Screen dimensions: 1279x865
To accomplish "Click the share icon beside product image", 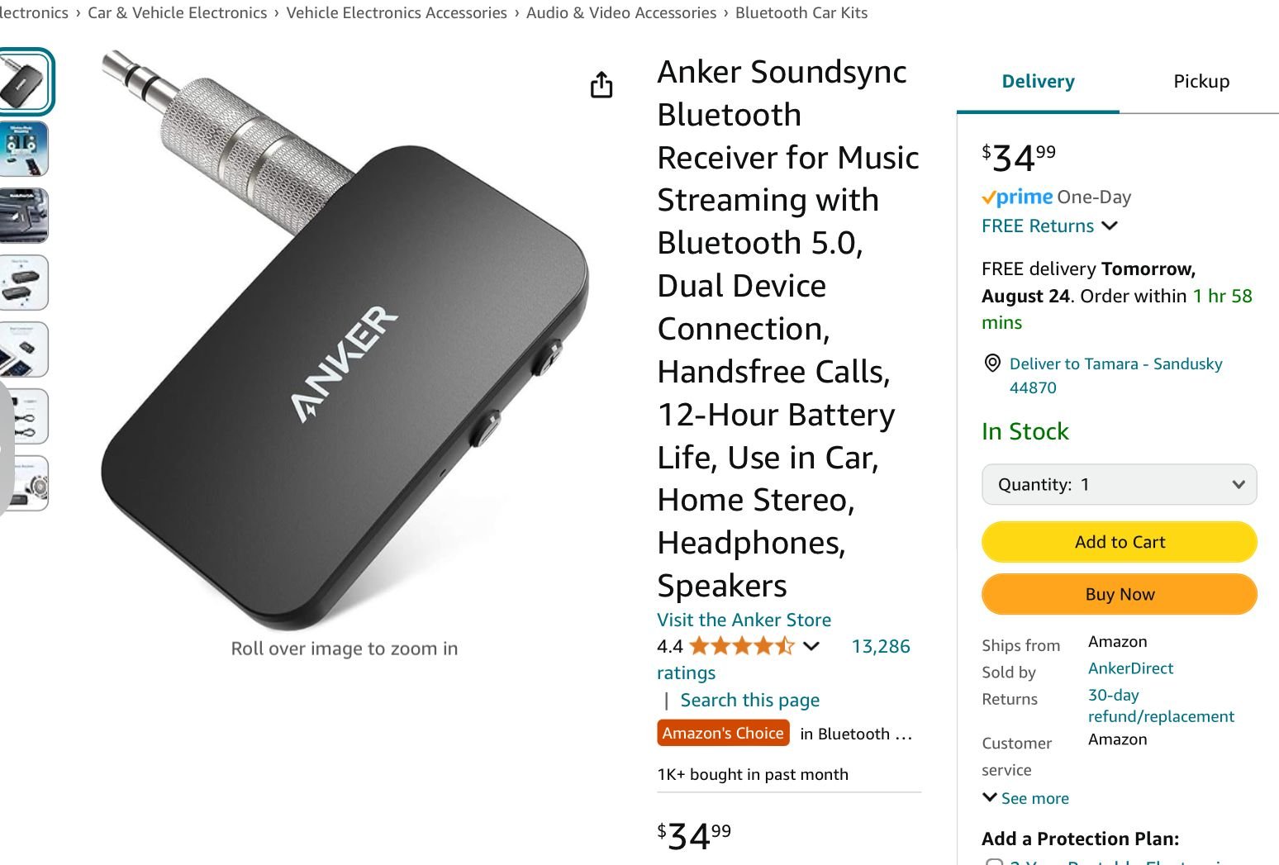I will point(601,84).
